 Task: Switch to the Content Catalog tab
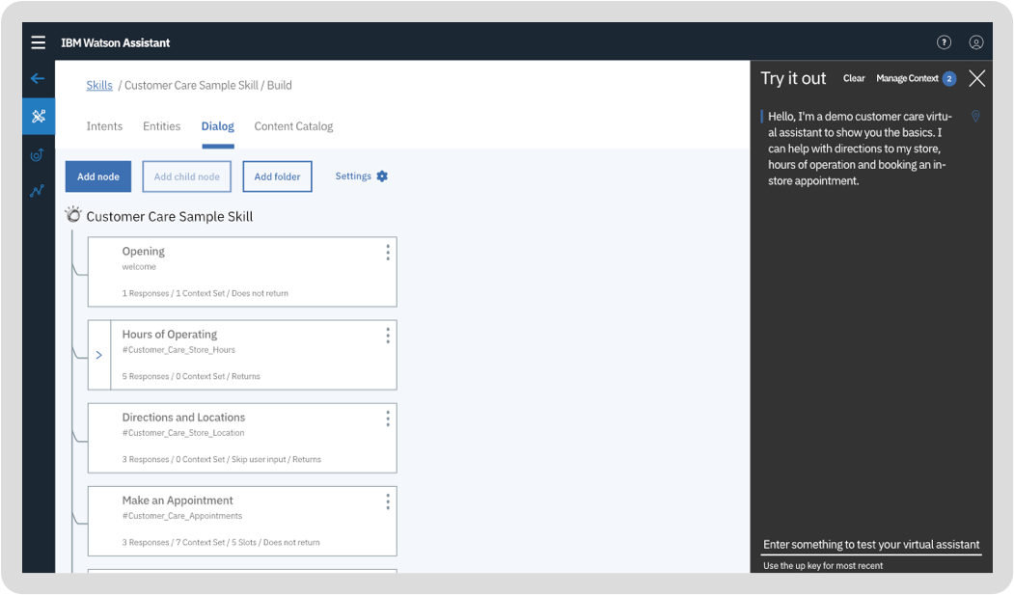point(293,126)
